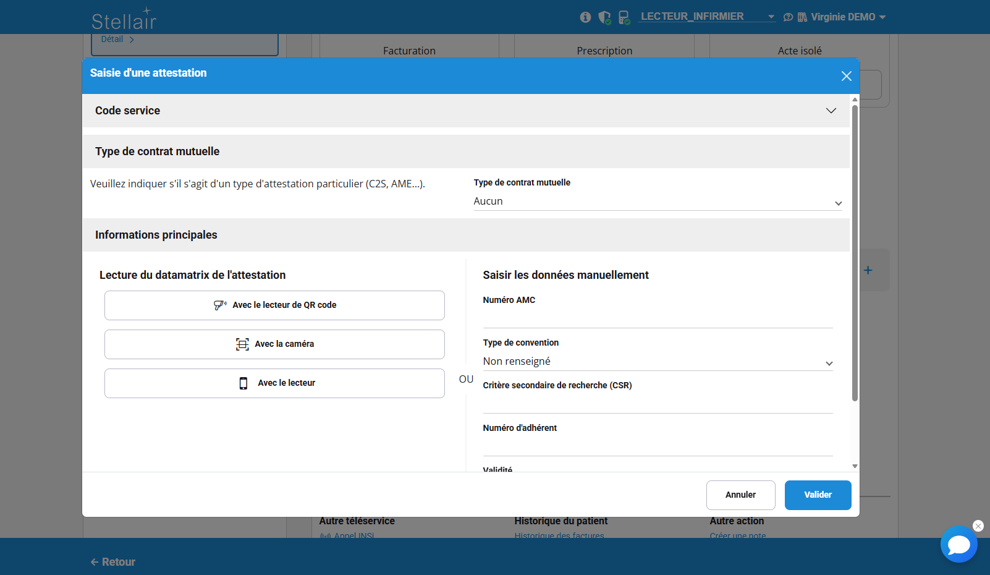Click the scrollbar up arrow in the dialog

(855, 99)
